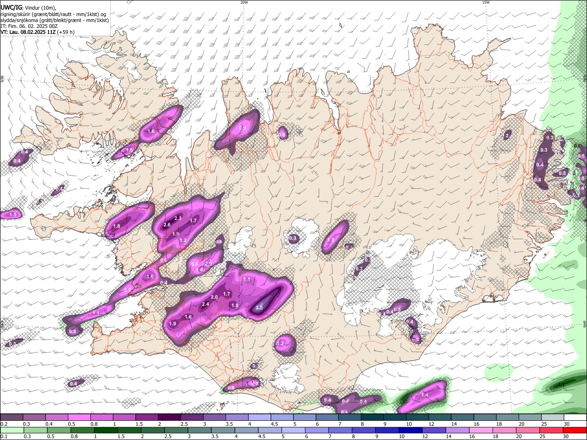The image size is (587, 440).
Task: Pick the 2.5 swatch in the lower legend row
Action: [x=176, y=430]
